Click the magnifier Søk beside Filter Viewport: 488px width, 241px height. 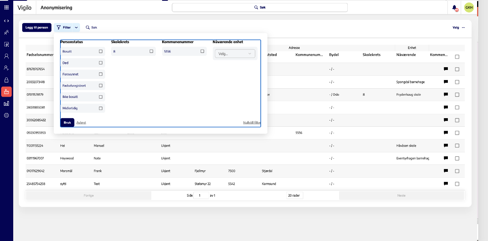click(x=91, y=28)
